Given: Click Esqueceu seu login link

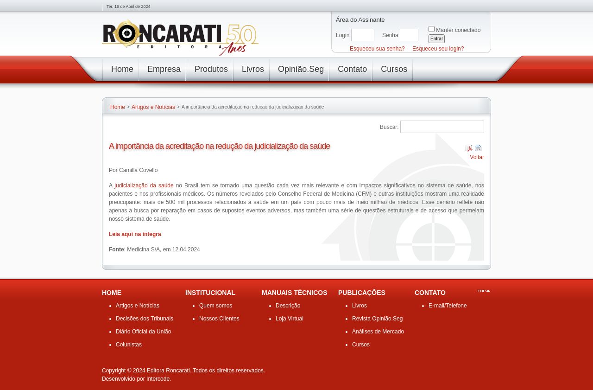Looking at the screenshot, I should pos(438,49).
